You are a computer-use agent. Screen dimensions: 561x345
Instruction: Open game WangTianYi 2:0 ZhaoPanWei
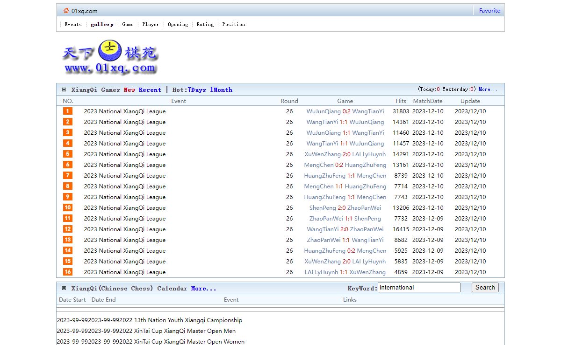345,229
